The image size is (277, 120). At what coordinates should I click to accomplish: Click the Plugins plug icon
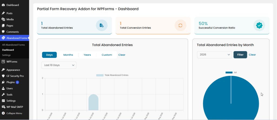pyautogui.click(x=3, y=82)
